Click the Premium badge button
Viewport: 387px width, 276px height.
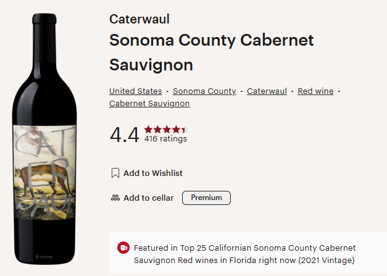coord(206,198)
